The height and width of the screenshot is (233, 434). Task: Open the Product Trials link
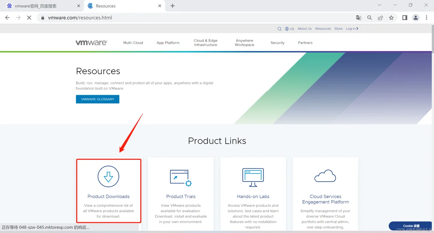[x=181, y=196]
